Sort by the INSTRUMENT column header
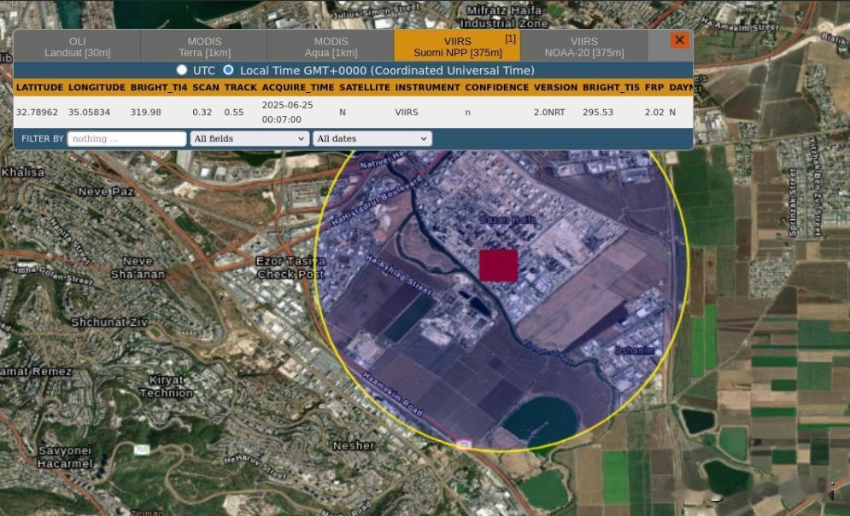Viewport: 850px width, 516px height. coord(427,87)
